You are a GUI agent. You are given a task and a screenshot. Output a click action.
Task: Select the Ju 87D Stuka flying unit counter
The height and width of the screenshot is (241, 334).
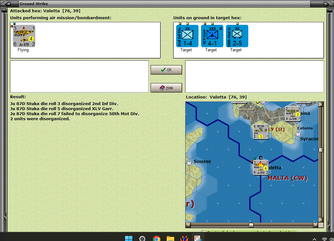click(24, 36)
